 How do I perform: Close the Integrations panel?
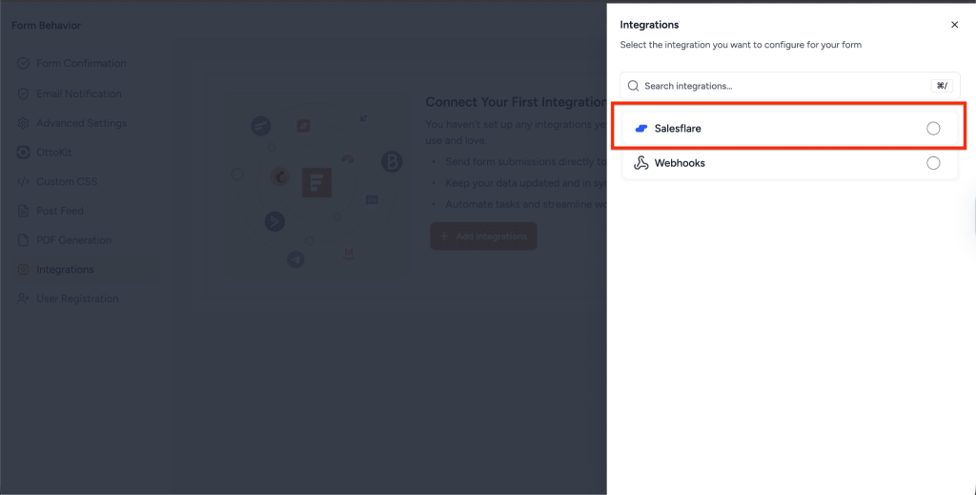tap(955, 25)
